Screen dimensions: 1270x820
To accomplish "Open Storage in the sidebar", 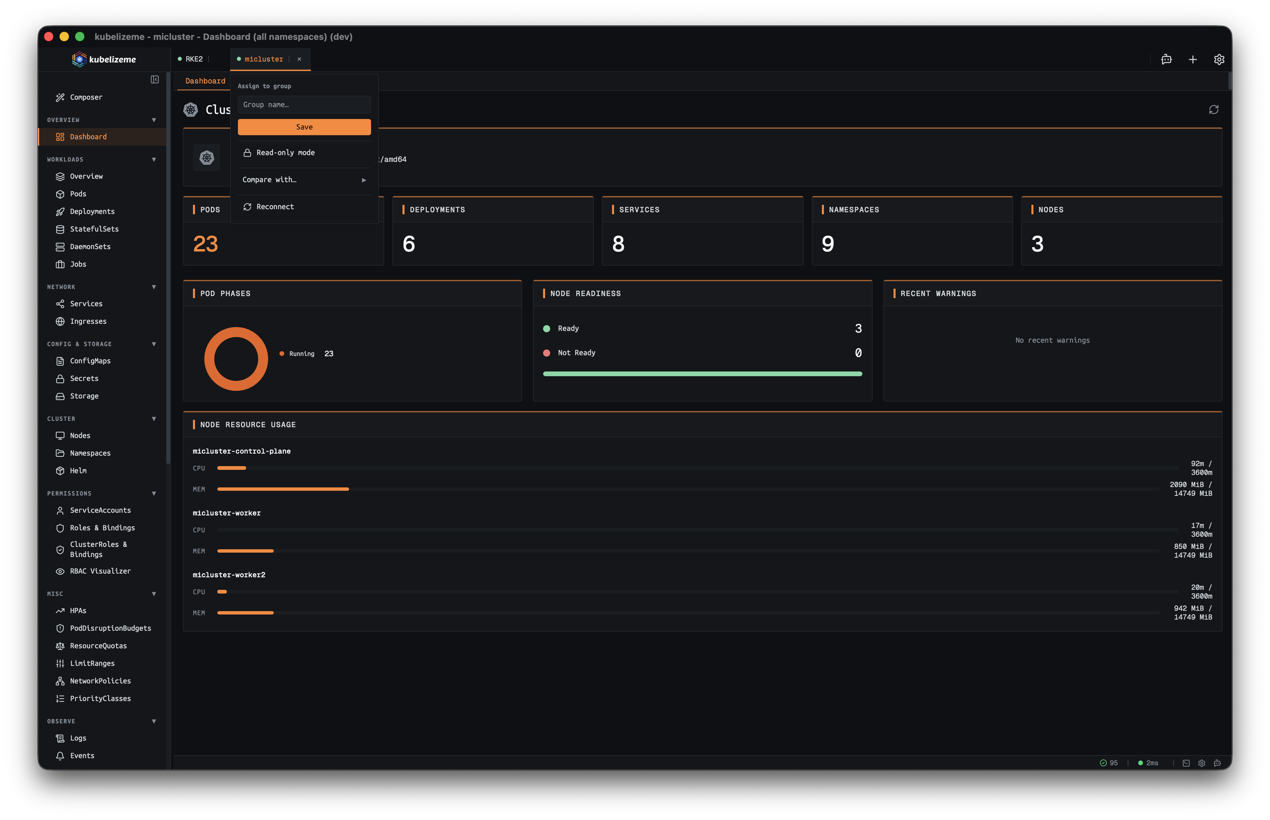I will click(102, 396).
